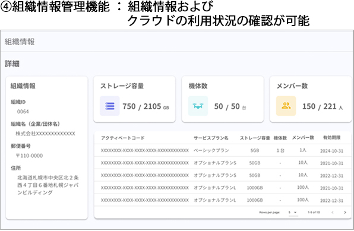
Task: Select オプショナルプランS row expiring 2022-12-31
Action: tap(223, 175)
